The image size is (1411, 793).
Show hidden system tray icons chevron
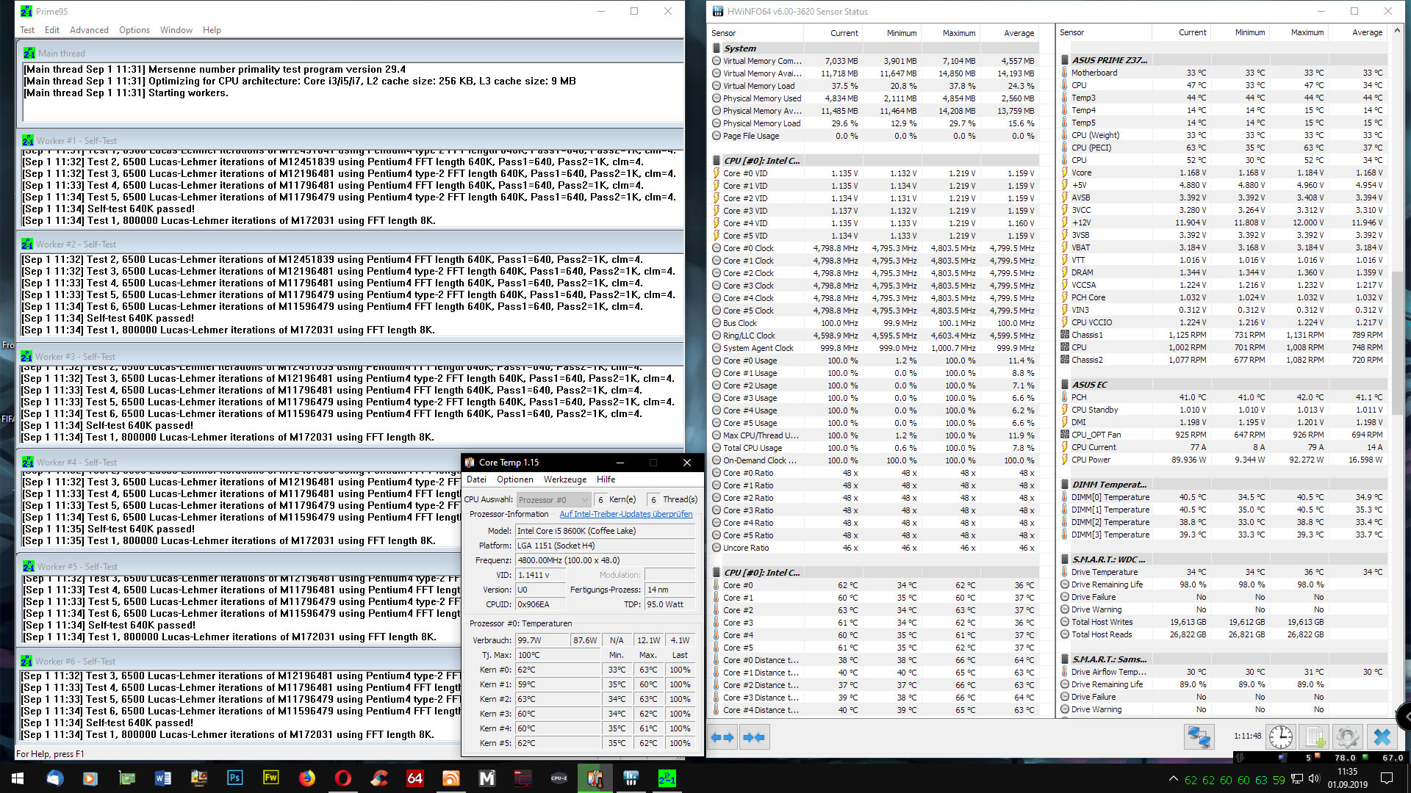pos(1173,778)
